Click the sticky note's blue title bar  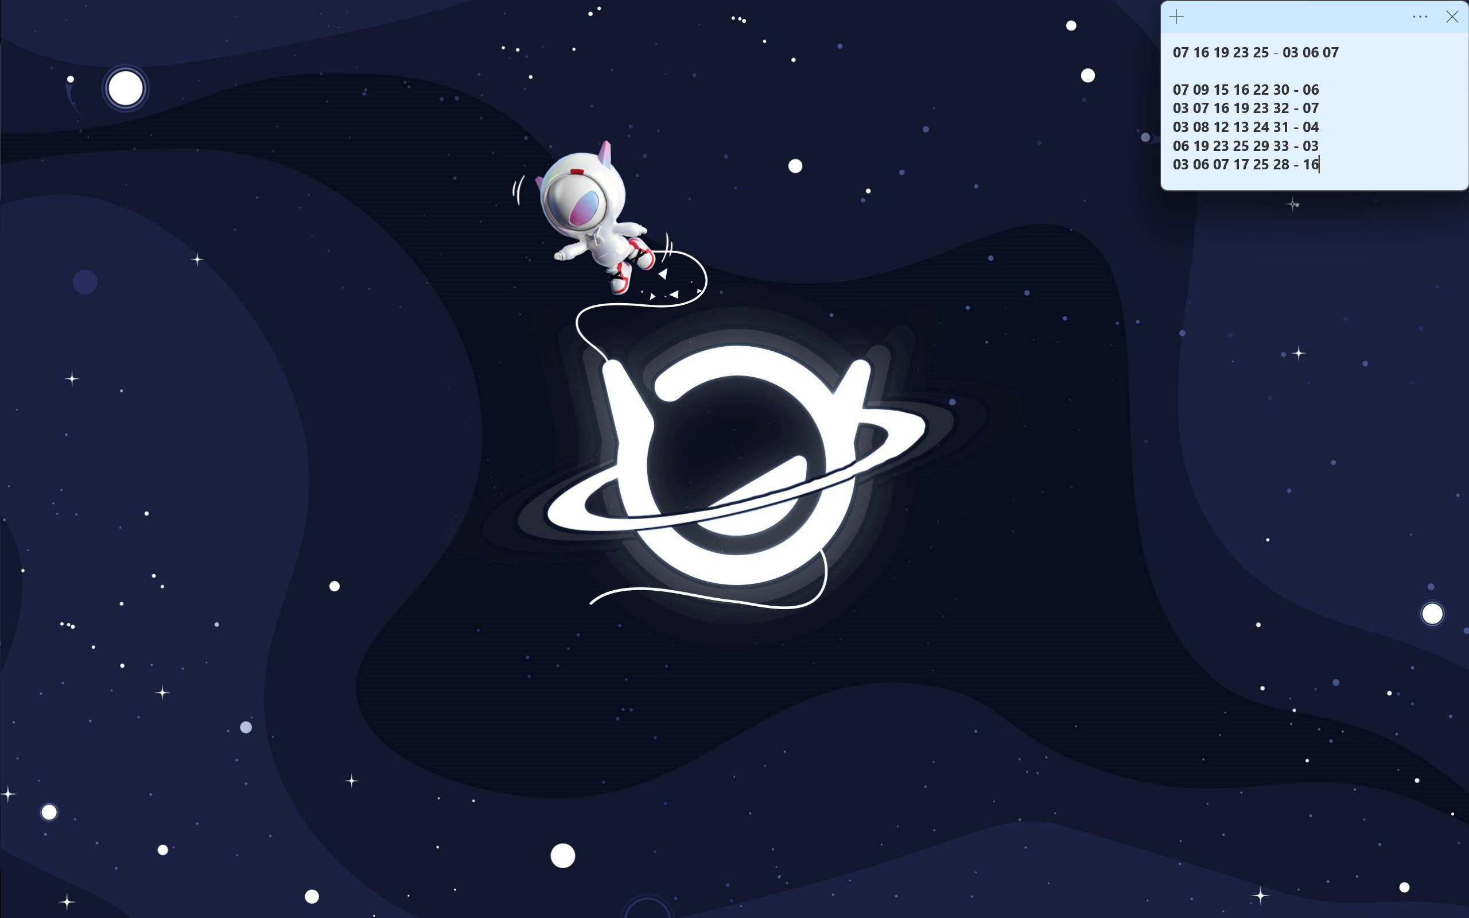pos(1292,17)
